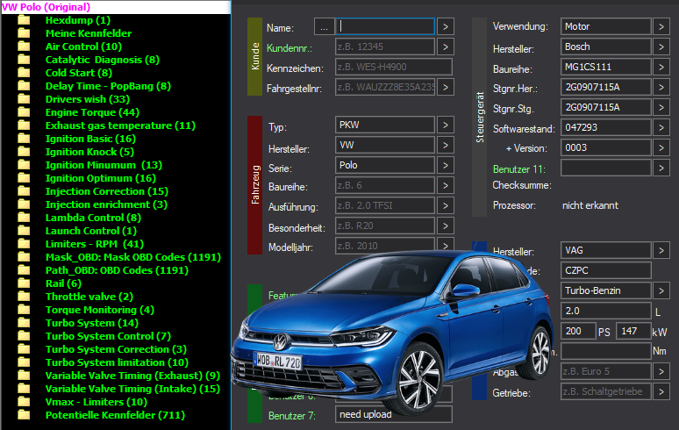Select the Benutzer 7 'need upload' field
The width and height of the screenshot is (679, 430).
(x=394, y=414)
